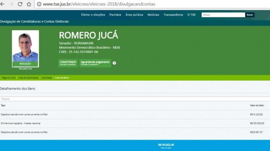Open Partidos menu

coord(115,15)
